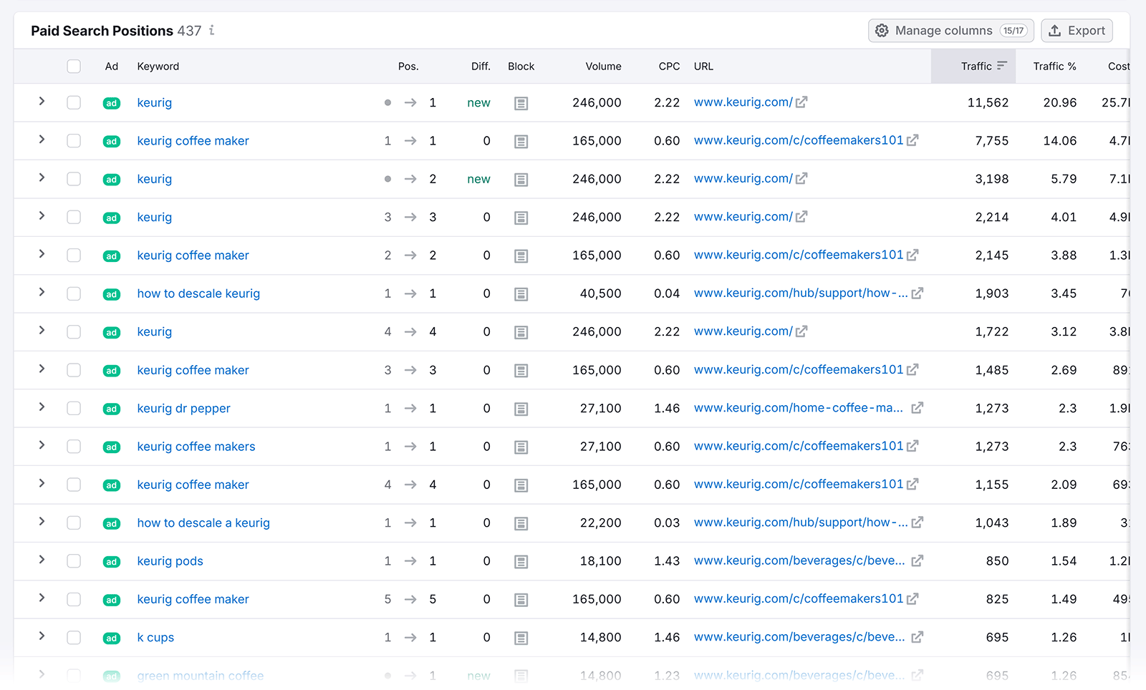Click the Export button
Viewport: 1146px width, 690px height.
(1077, 31)
